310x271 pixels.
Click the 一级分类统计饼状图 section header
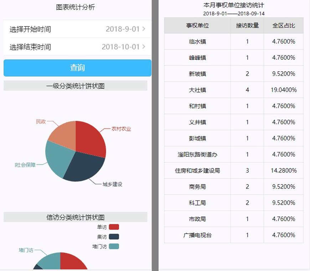coord(75,86)
